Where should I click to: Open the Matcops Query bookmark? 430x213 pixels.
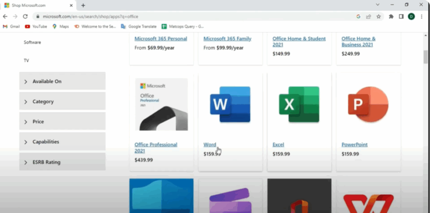point(183,26)
